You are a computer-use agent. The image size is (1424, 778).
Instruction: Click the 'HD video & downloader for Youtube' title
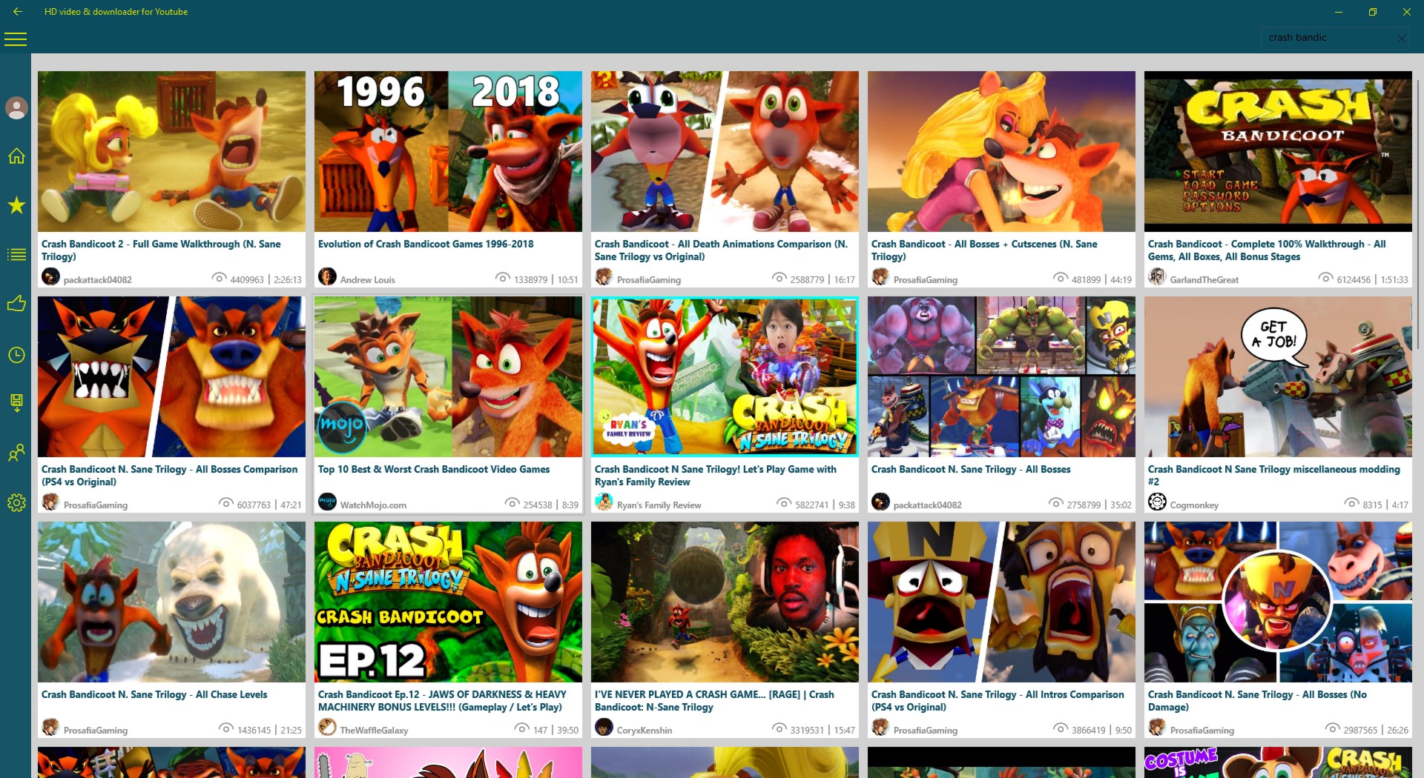[116, 12]
